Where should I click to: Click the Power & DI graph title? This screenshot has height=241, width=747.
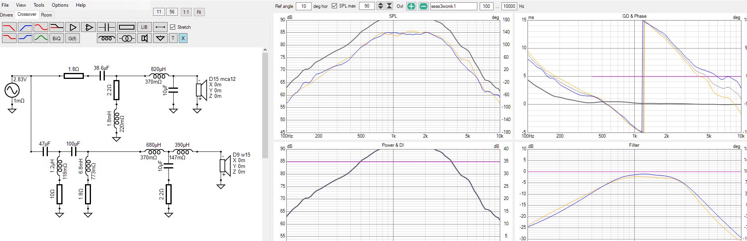(x=393, y=145)
